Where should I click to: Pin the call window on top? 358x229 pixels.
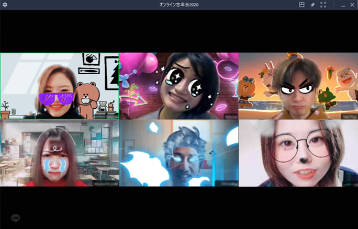coord(312,5)
